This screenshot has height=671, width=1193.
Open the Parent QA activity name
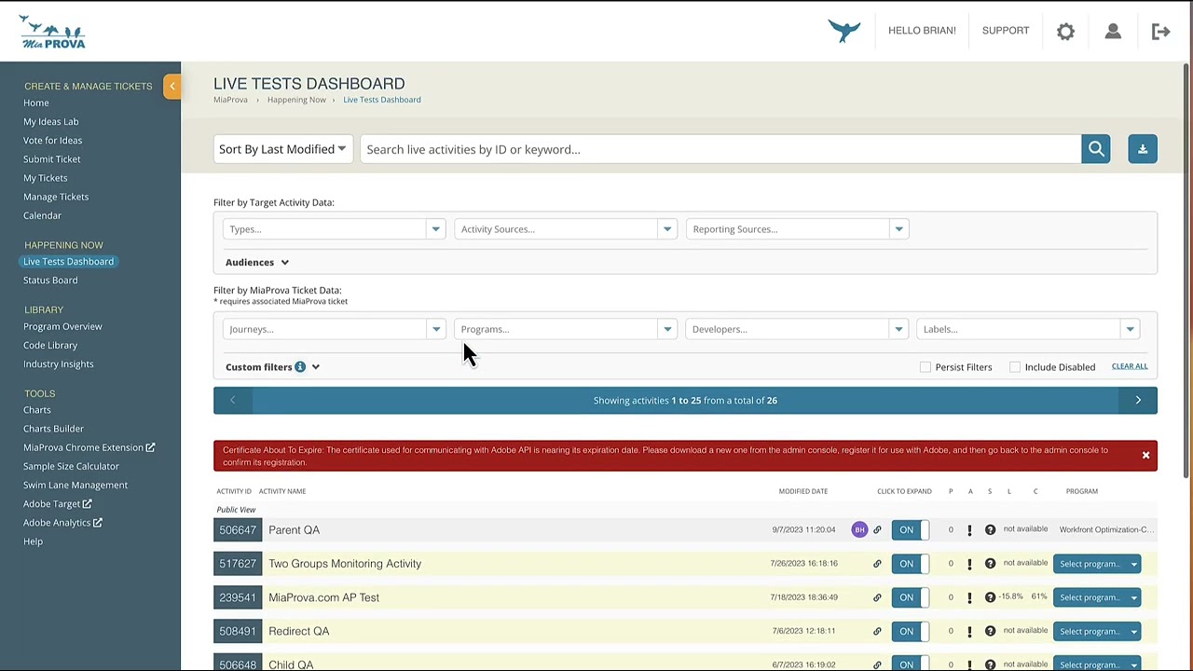click(x=294, y=530)
